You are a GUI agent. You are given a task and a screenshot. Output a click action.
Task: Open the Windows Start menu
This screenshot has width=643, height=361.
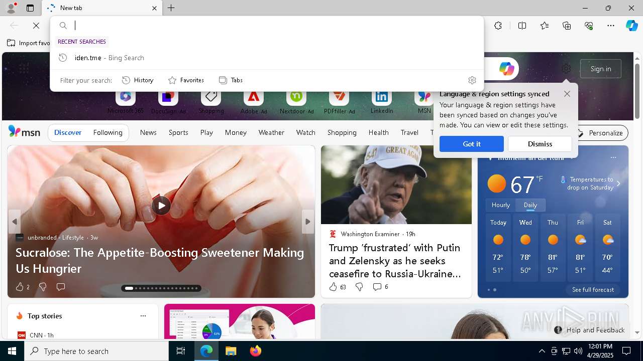pyautogui.click(x=12, y=351)
